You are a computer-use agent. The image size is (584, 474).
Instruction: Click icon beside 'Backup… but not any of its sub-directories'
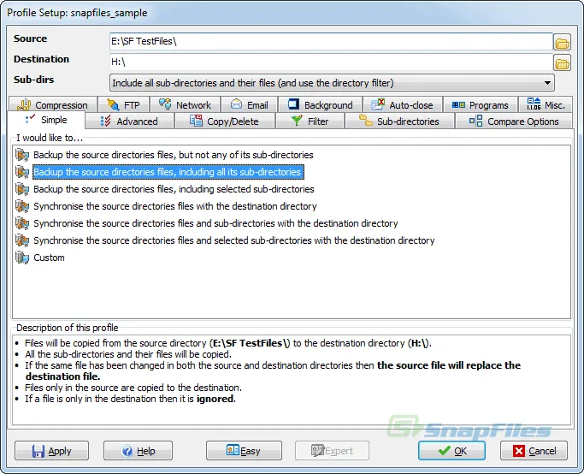(22, 155)
